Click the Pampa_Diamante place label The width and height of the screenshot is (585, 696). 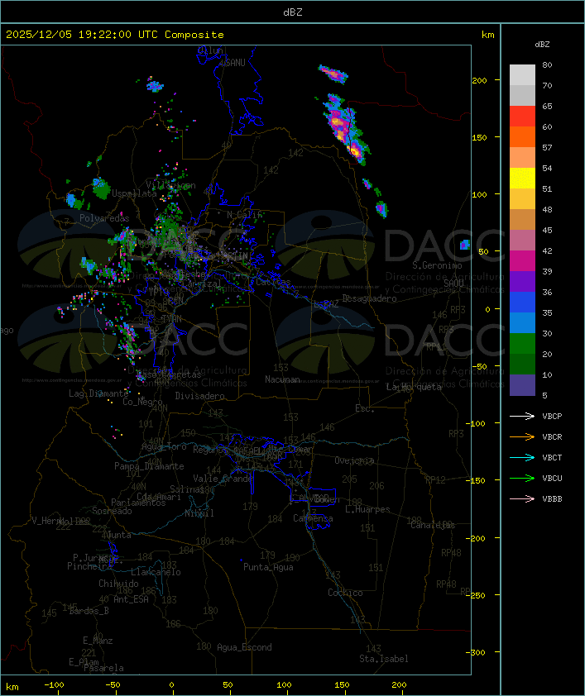pyautogui.click(x=149, y=466)
